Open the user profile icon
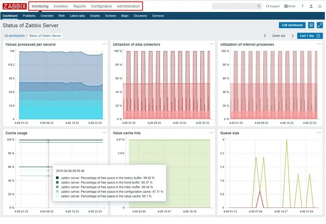 pos(311,6)
